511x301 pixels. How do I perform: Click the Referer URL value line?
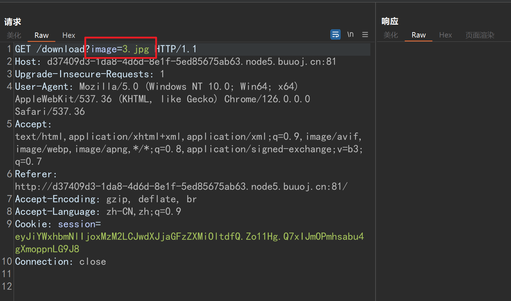(181, 186)
